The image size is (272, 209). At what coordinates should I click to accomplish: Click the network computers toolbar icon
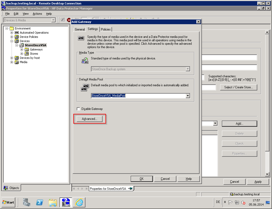point(63,20)
